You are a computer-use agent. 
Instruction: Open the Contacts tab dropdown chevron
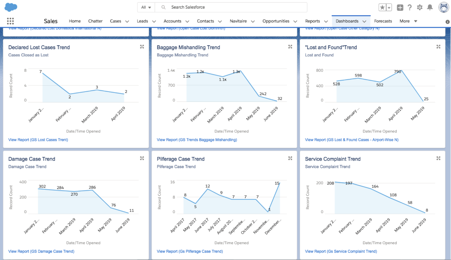point(220,21)
